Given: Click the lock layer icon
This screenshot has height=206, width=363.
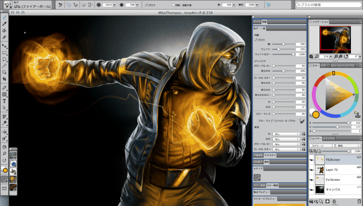Looking at the screenshot, I should click(334, 202).
